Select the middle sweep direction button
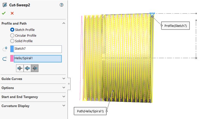 point(27,68)
